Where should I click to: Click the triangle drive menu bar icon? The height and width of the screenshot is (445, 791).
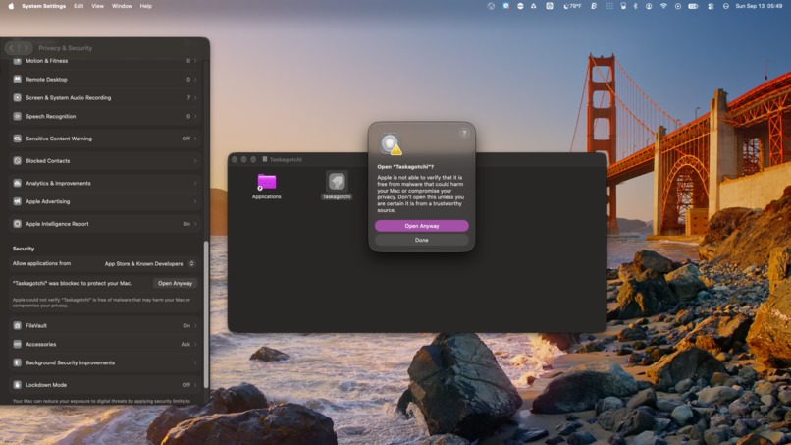[533, 6]
